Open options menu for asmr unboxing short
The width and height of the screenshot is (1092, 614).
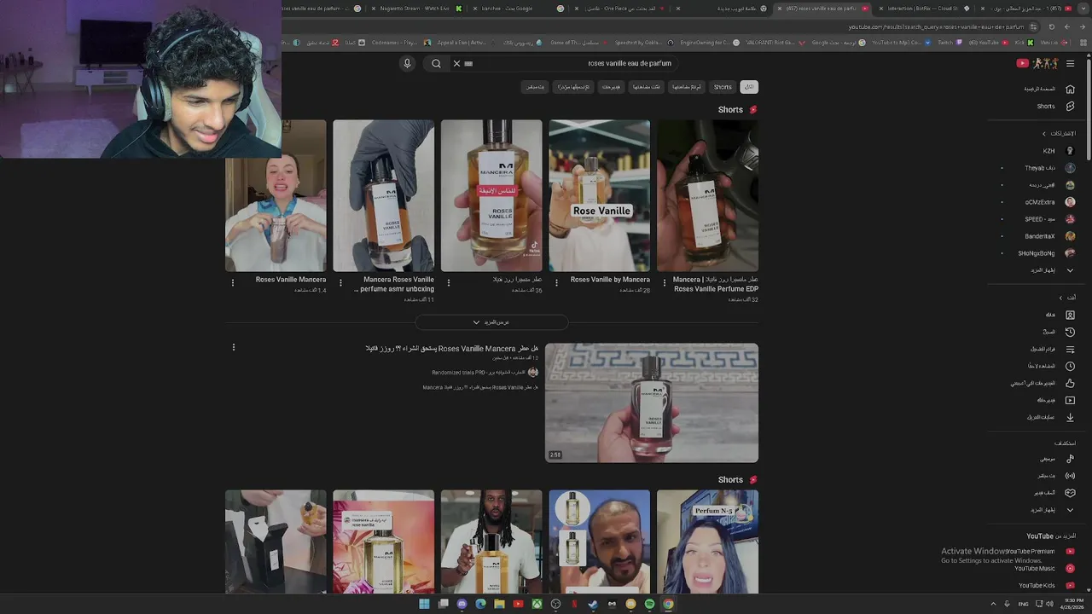[x=340, y=282]
